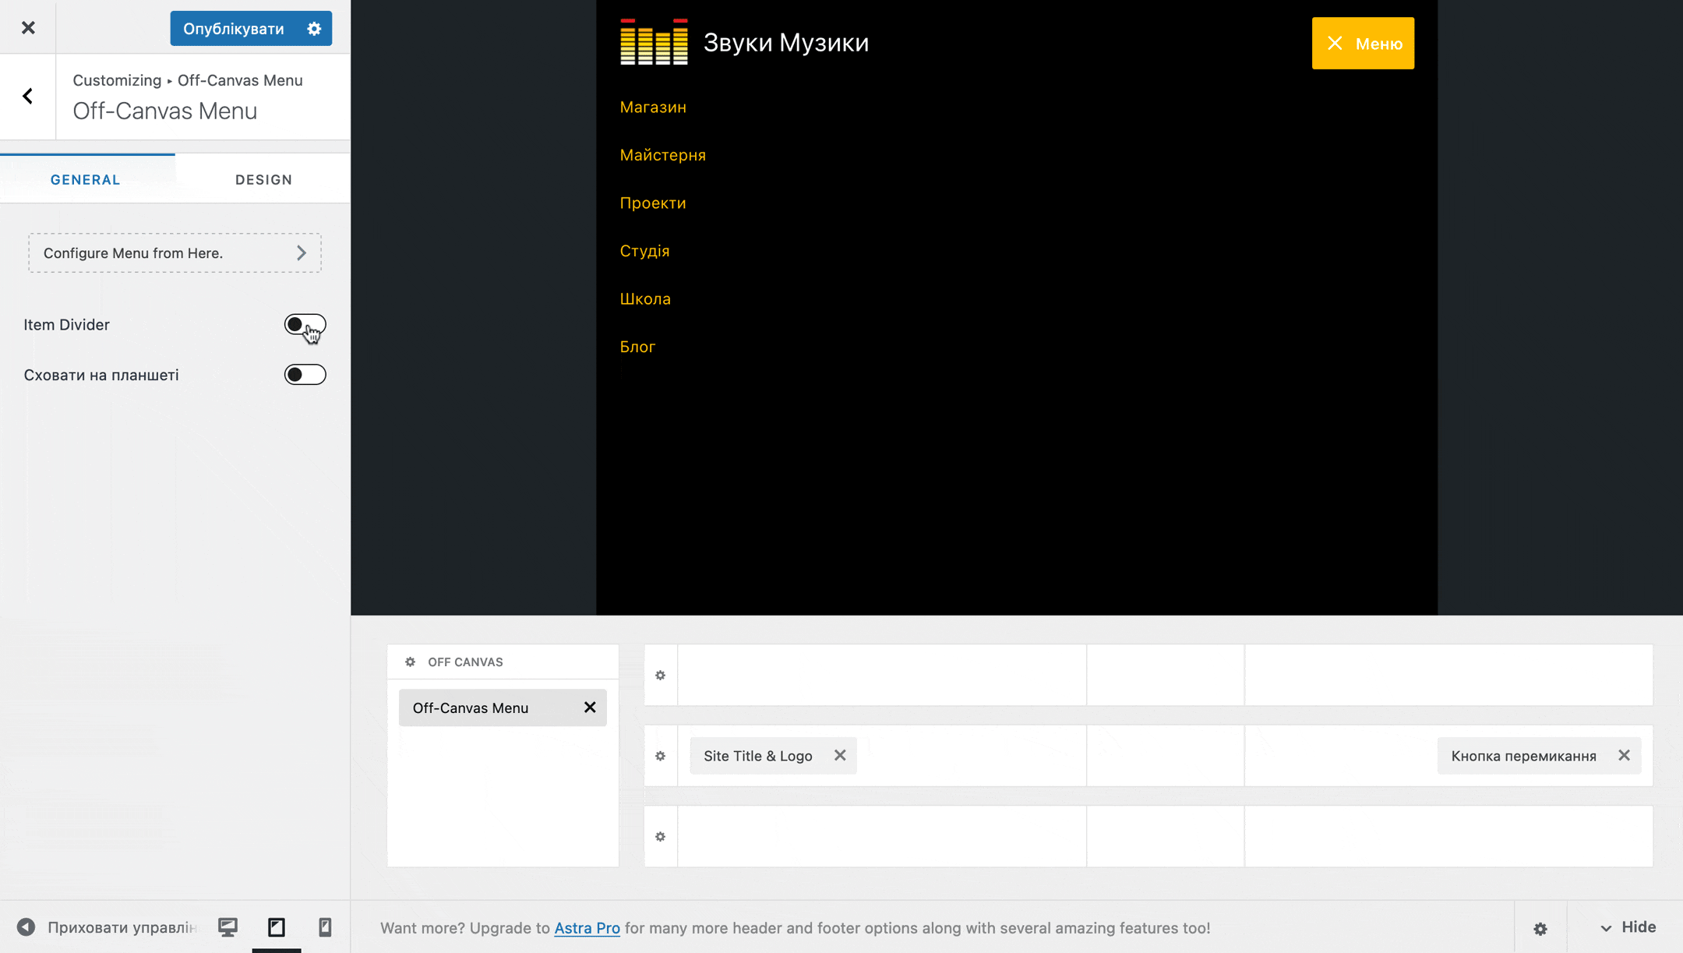Switch preview to tablet device icon
Screen dimensions: 1683x953
(x=277, y=927)
